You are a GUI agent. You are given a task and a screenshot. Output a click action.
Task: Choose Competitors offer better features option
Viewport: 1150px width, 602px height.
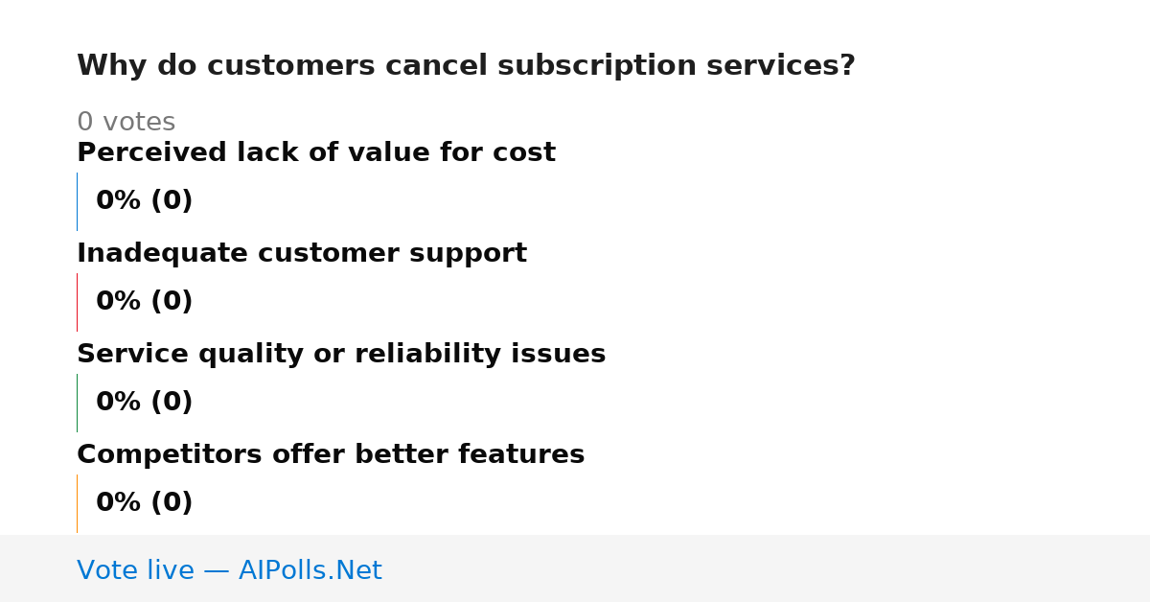tap(331, 454)
